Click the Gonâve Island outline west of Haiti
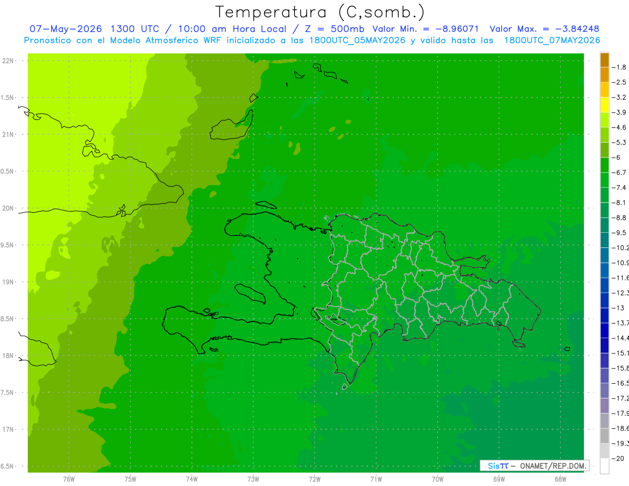Image resolution: width=629 pixels, height=486 pixels. (x=250, y=294)
